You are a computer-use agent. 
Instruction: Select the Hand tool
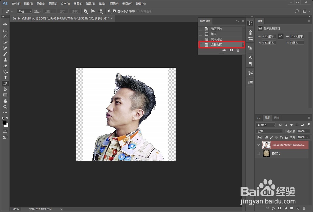point(5,101)
